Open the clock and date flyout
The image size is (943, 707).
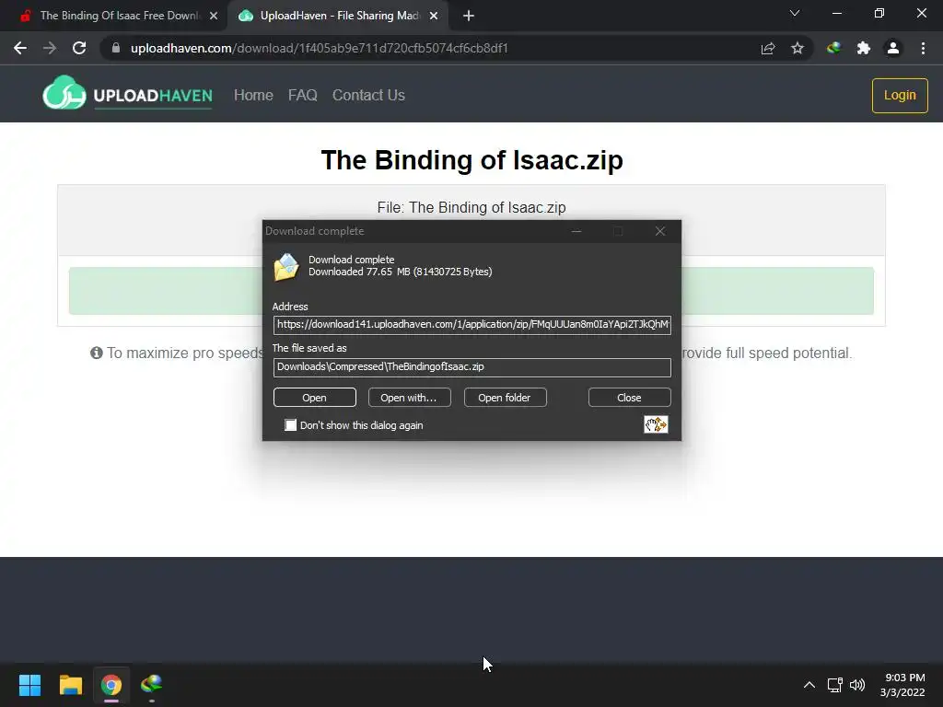point(902,685)
